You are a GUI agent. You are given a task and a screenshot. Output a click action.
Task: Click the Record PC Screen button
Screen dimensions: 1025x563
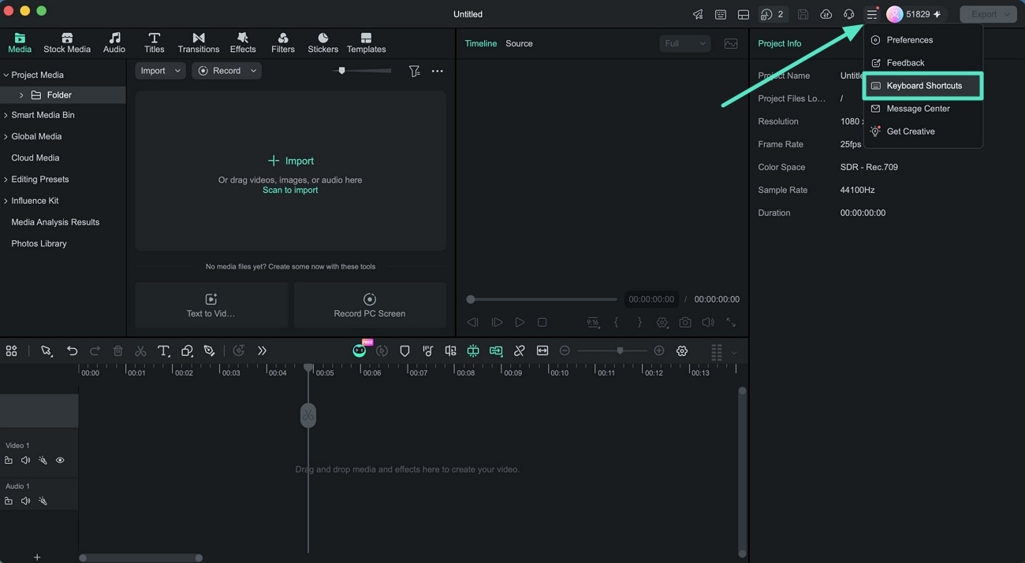pyautogui.click(x=370, y=306)
